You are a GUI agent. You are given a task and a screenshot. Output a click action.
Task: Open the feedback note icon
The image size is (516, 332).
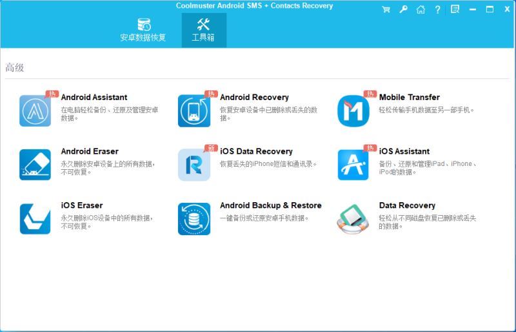455,9
